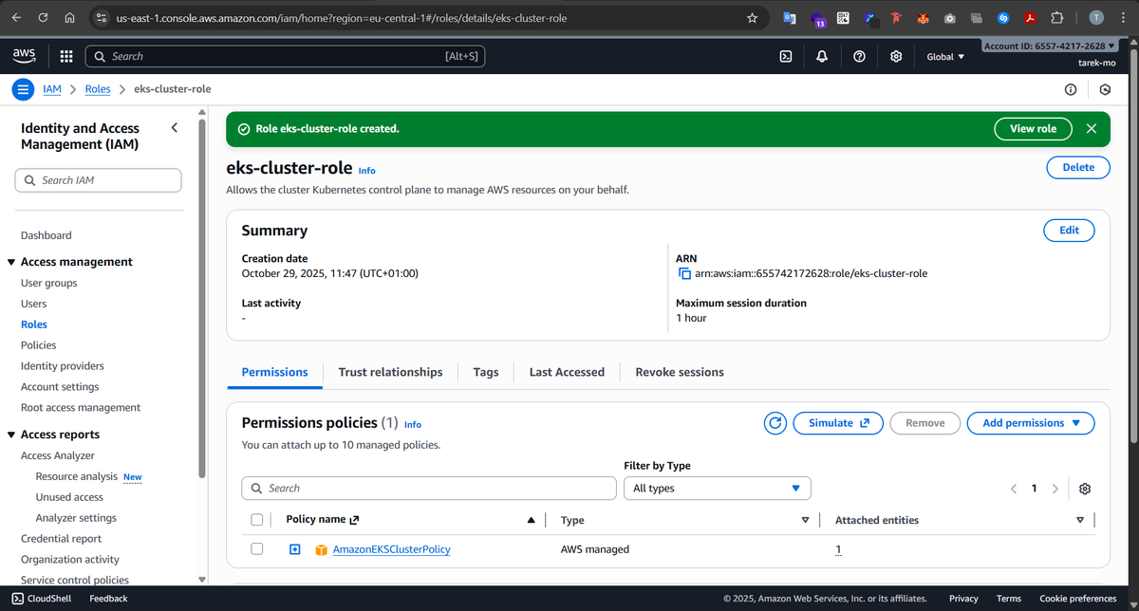Image resolution: width=1139 pixels, height=611 pixels.
Task: Open the role Info link
Action: [366, 171]
